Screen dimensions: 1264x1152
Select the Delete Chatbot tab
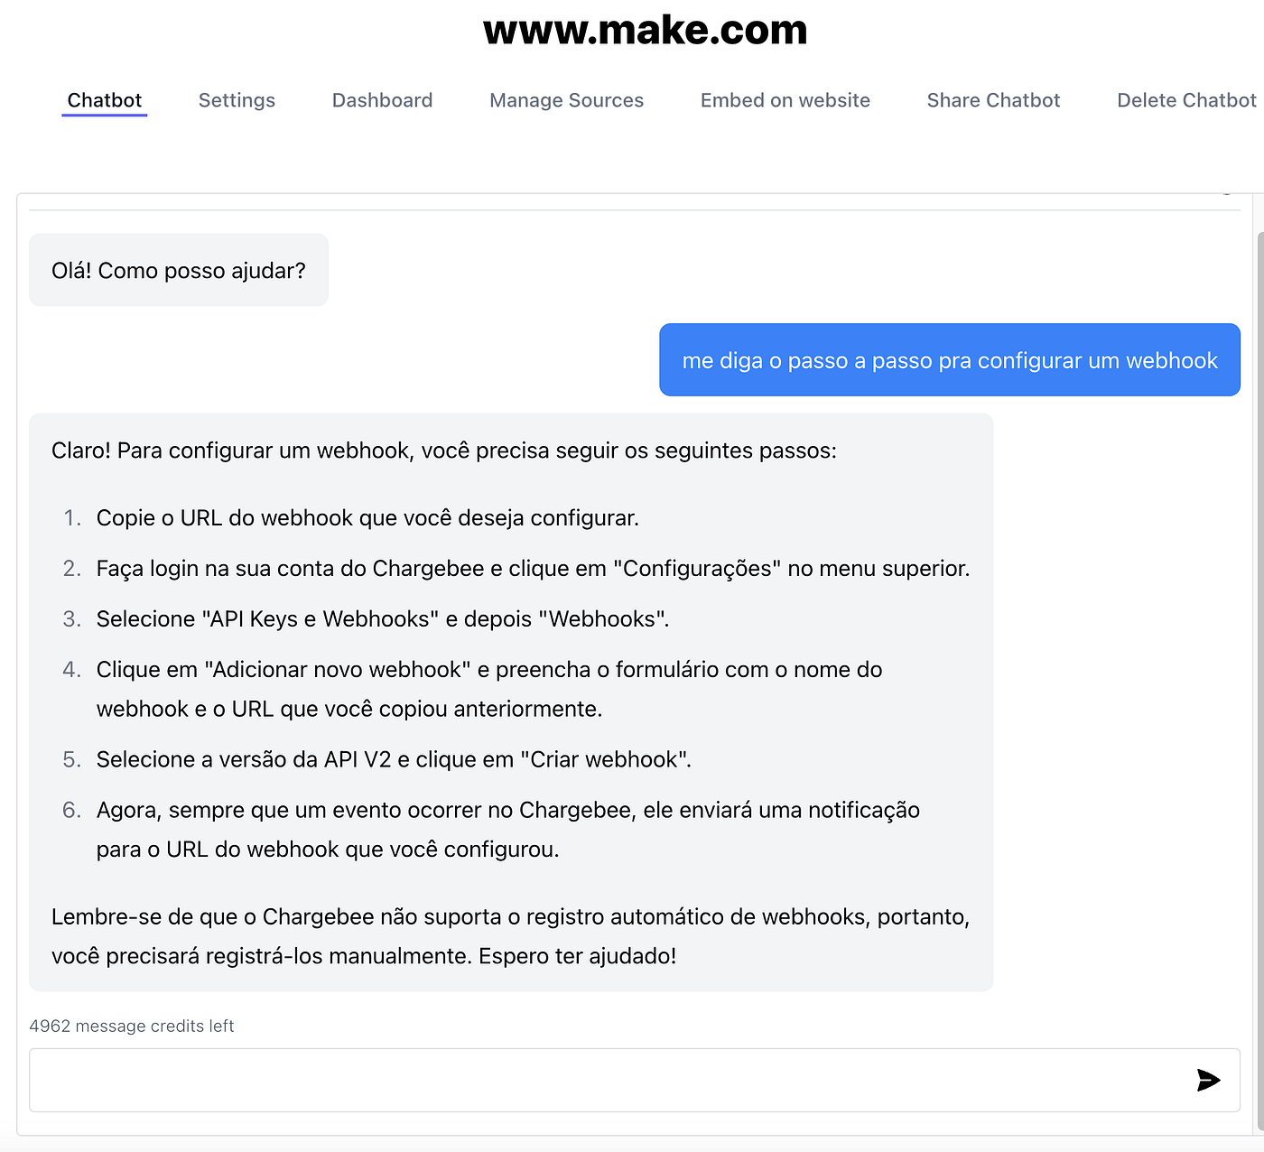[x=1186, y=100]
